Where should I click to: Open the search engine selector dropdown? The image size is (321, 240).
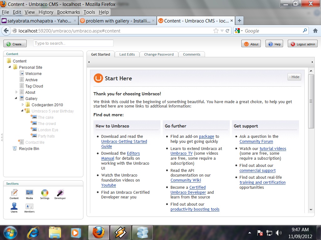(x=239, y=31)
